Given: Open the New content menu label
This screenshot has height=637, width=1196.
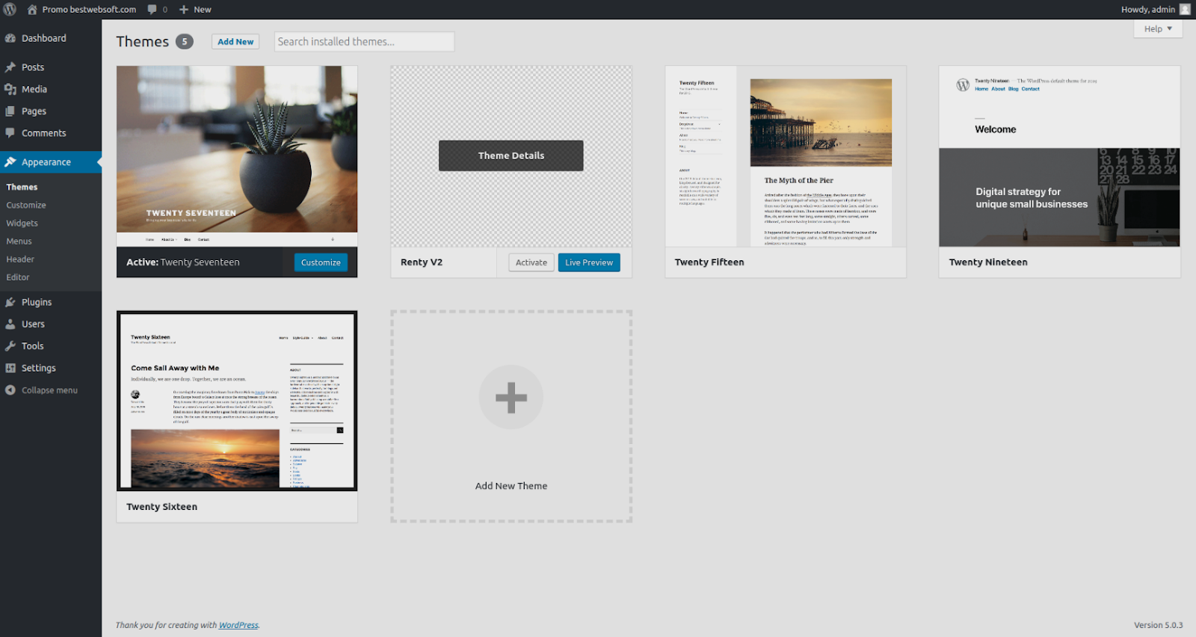Looking at the screenshot, I should 203,10.
